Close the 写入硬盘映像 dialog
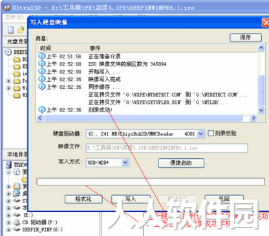The width and height of the screenshot is (269, 236). [x=266, y=23]
